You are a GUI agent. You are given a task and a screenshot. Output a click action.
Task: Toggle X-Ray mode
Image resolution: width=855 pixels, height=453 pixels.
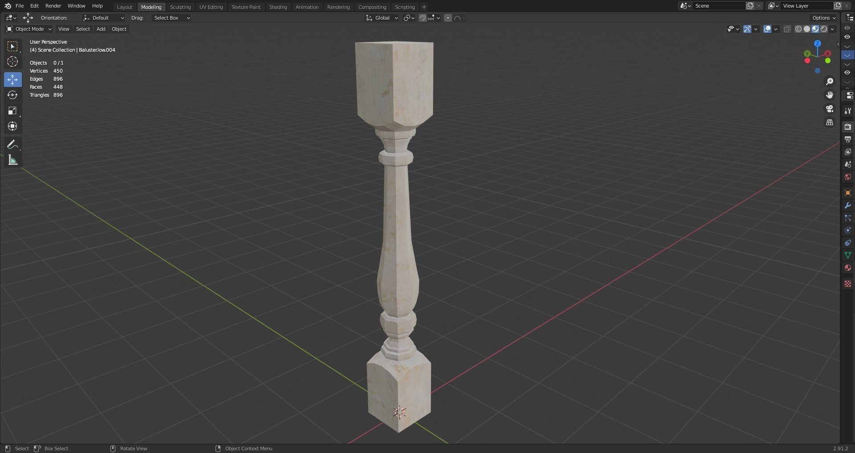(x=787, y=29)
